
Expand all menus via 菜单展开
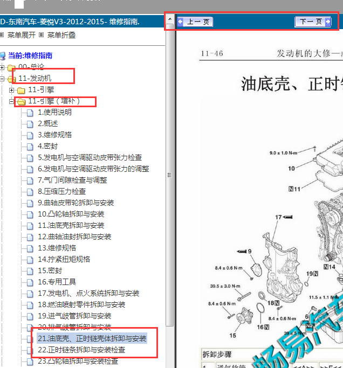22,35
